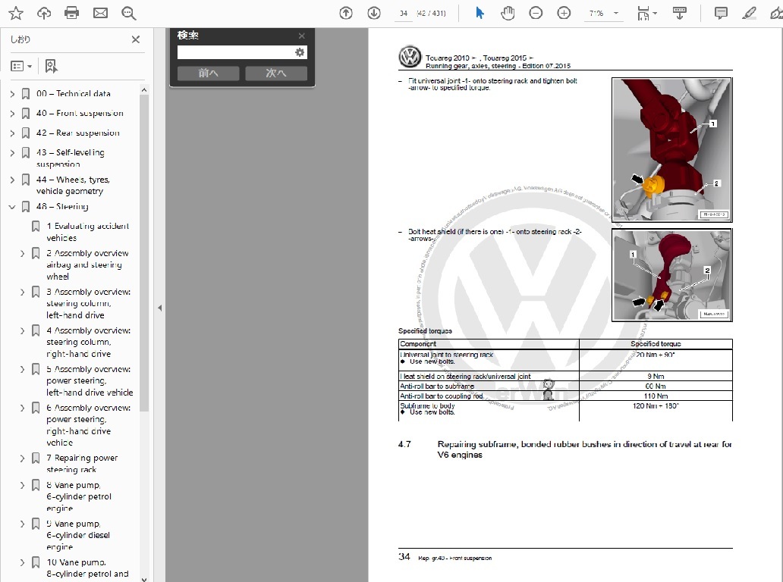The height and width of the screenshot is (582, 783).
Task: Click 'Anti-roll bar to subframe' table cell
Action: [489, 386]
